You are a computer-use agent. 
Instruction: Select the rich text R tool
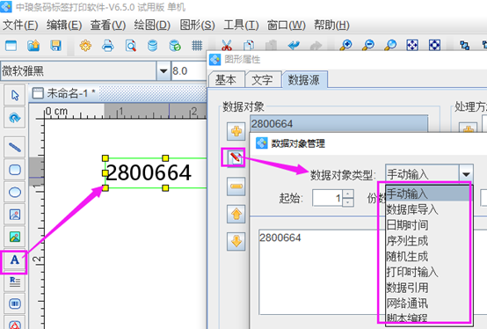[15, 281]
